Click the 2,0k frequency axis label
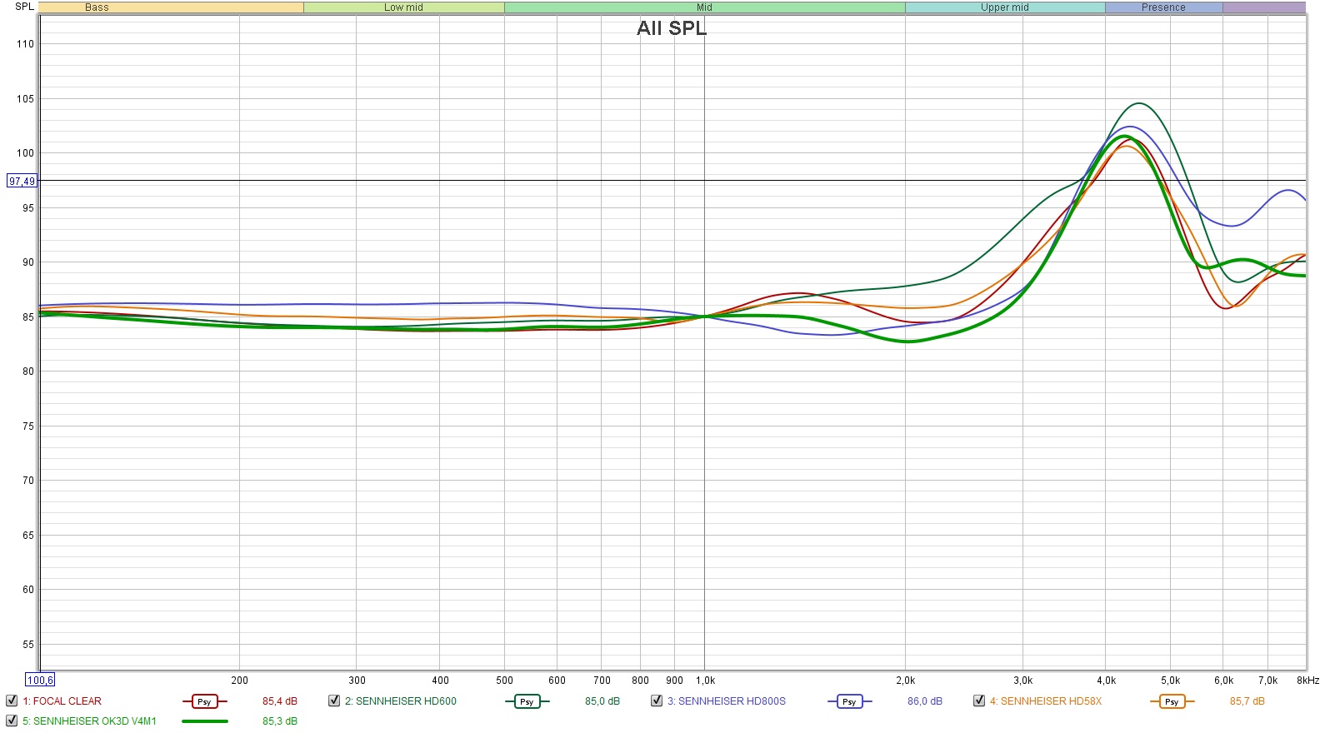Screen dimensions: 1325x733 pyautogui.click(x=906, y=681)
